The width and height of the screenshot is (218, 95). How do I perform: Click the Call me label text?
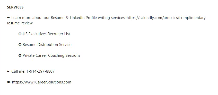coord(18,71)
